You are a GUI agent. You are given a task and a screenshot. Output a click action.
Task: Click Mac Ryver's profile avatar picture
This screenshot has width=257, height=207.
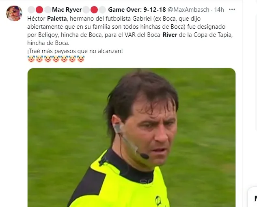[x=14, y=13]
